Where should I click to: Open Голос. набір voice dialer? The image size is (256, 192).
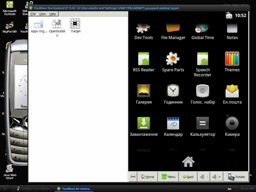pos(202,94)
